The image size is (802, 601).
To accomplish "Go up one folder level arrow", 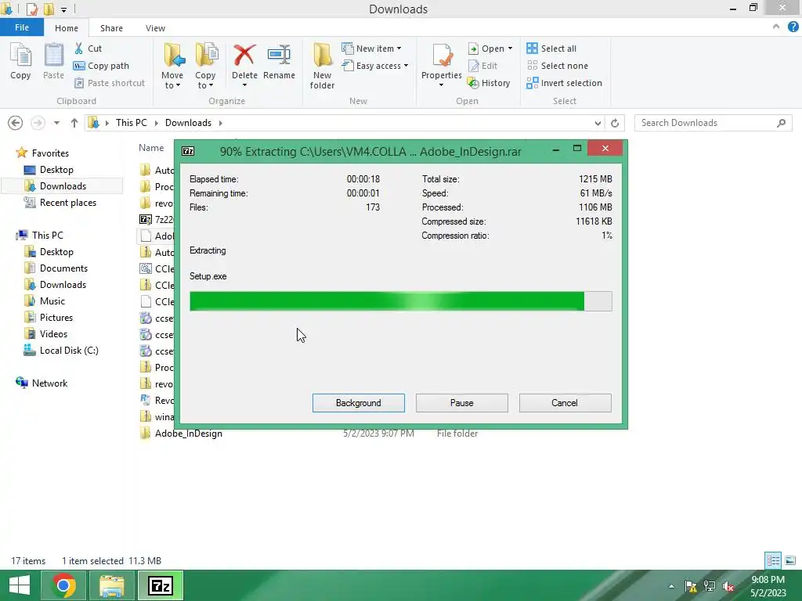I will 74,123.
